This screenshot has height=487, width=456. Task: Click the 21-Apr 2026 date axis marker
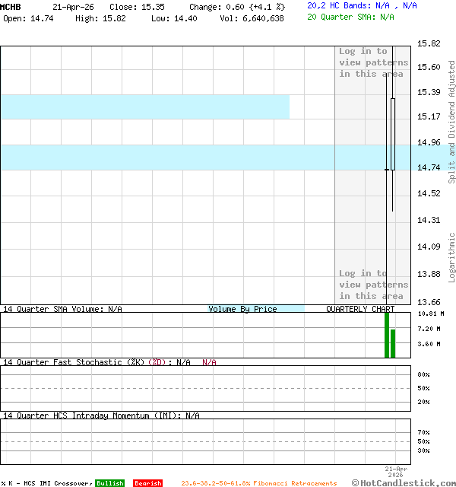(x=396, y=472)
